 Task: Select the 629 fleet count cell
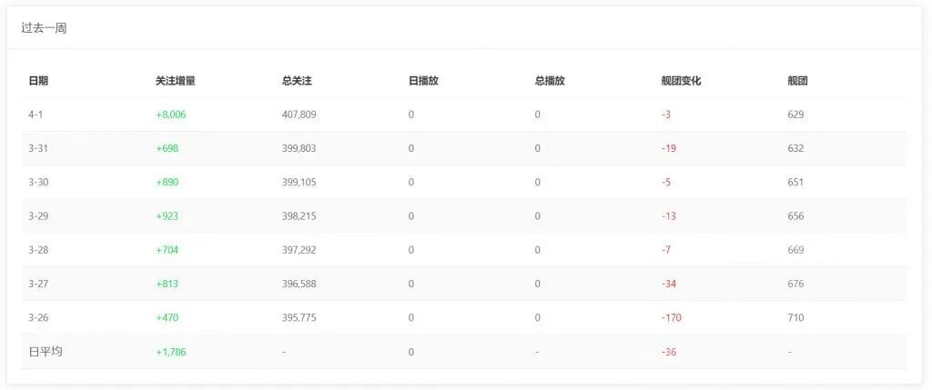[795, 115]
